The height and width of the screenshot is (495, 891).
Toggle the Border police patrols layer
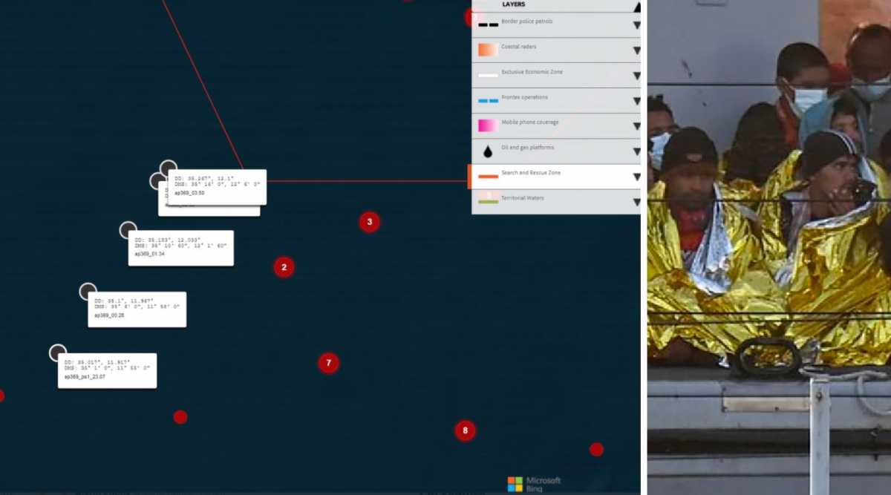coord(526,22)
